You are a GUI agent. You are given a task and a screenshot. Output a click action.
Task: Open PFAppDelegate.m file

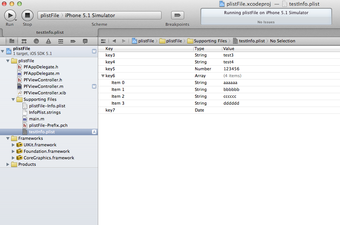[41, 73]
